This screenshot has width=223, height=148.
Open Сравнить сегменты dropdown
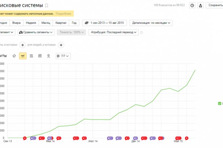pyautogui.click(x=36, y=32)
